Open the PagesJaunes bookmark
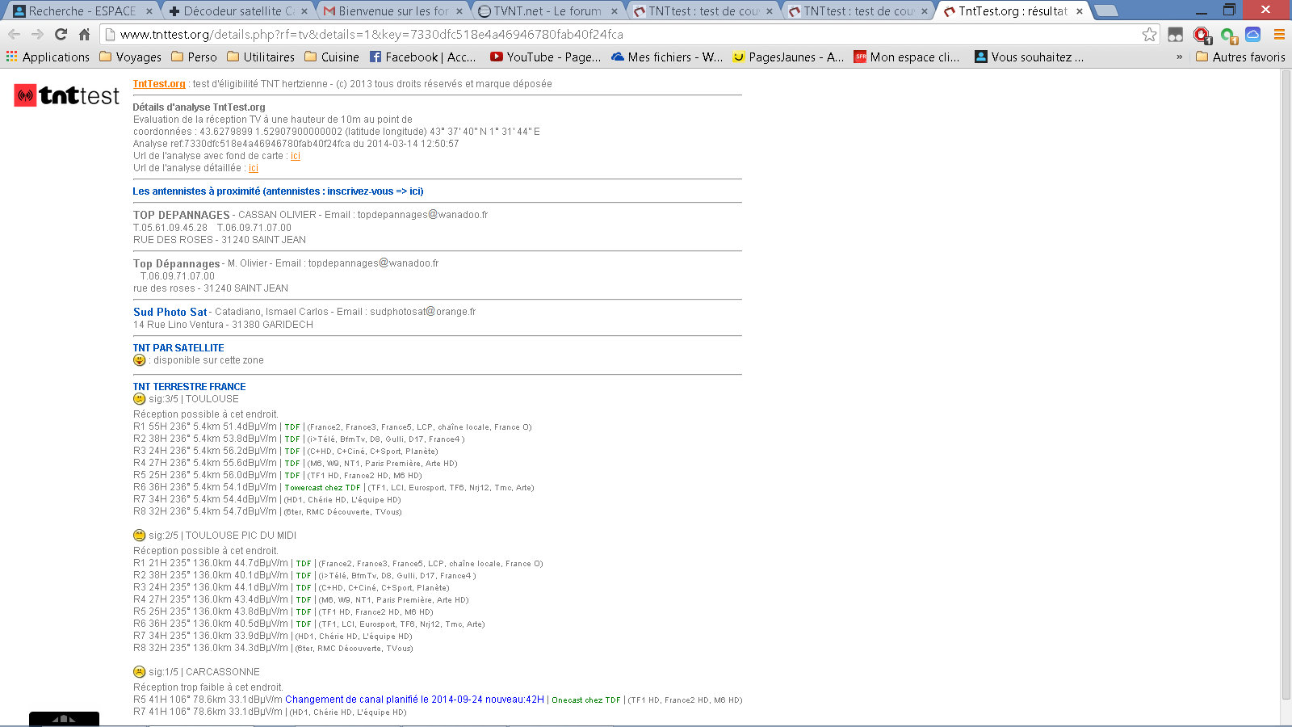Screen dimensions: 1292x727 [788, 57]
